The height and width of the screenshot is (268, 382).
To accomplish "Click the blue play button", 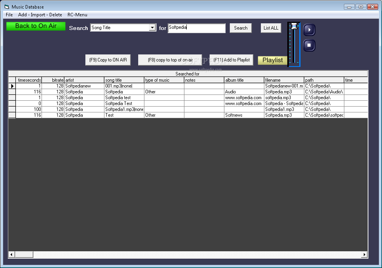I will pos(309,30).
